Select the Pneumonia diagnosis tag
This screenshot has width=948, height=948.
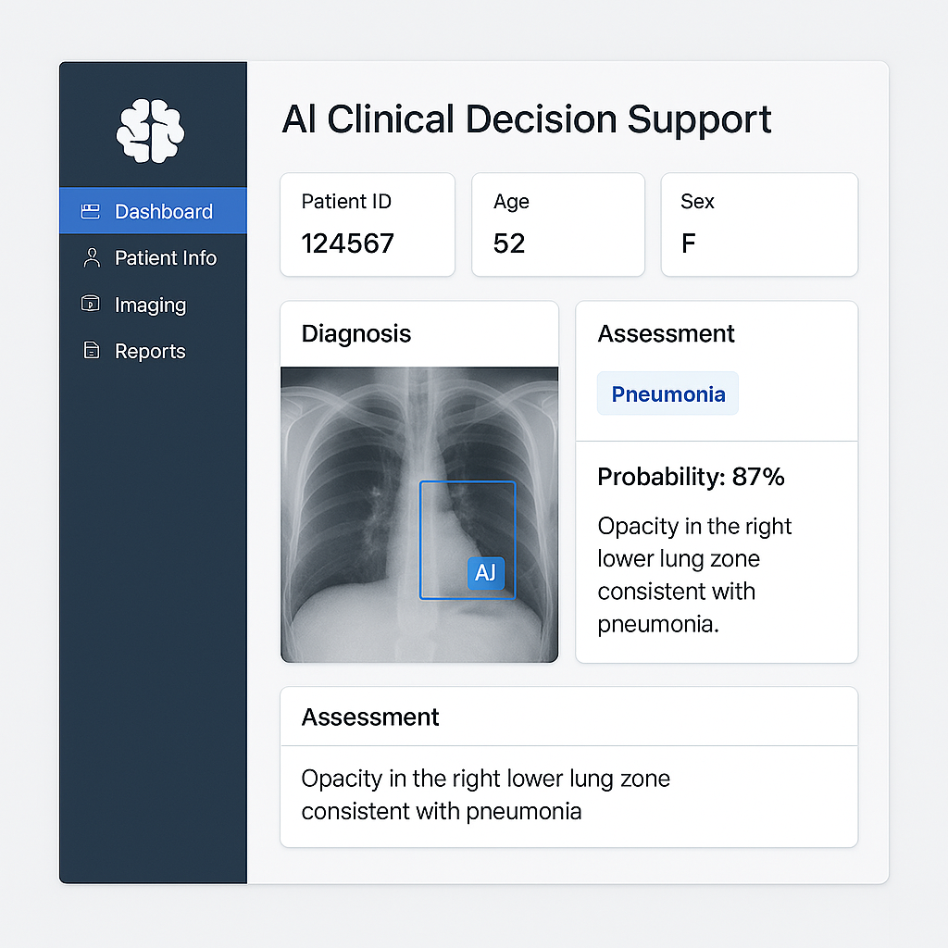pyautogui.click(x=667, y=393)
